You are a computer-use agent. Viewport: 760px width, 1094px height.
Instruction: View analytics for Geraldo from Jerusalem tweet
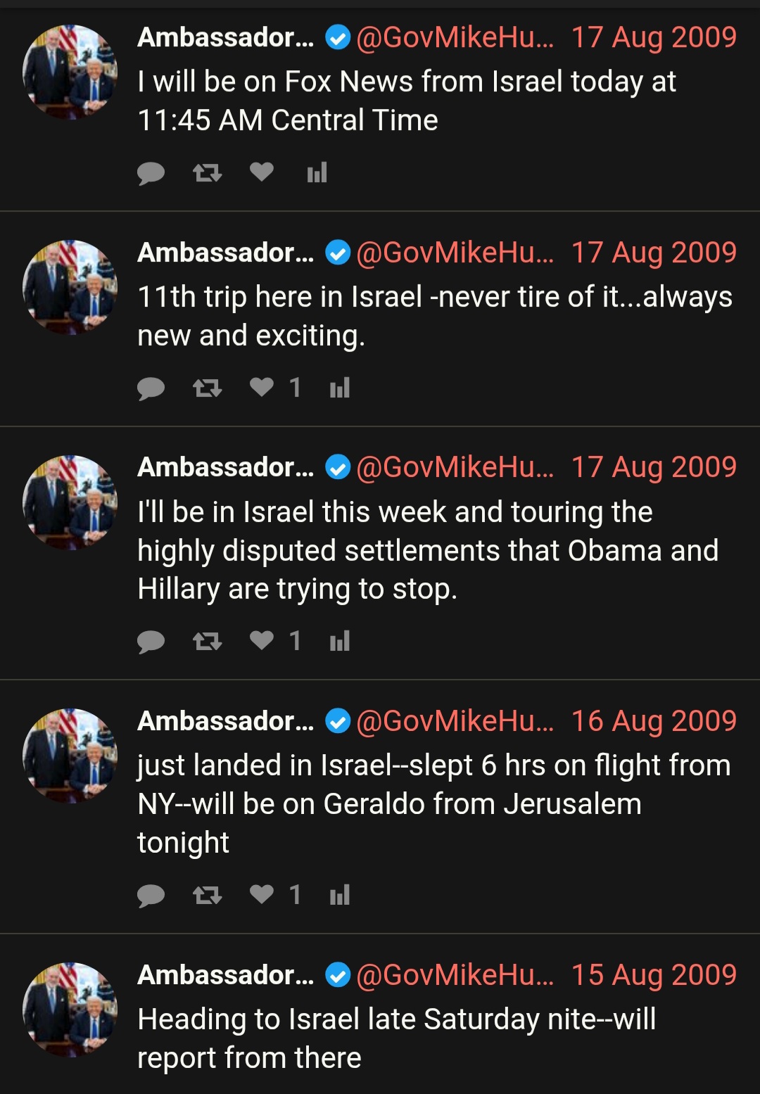(x=339, y=895)
